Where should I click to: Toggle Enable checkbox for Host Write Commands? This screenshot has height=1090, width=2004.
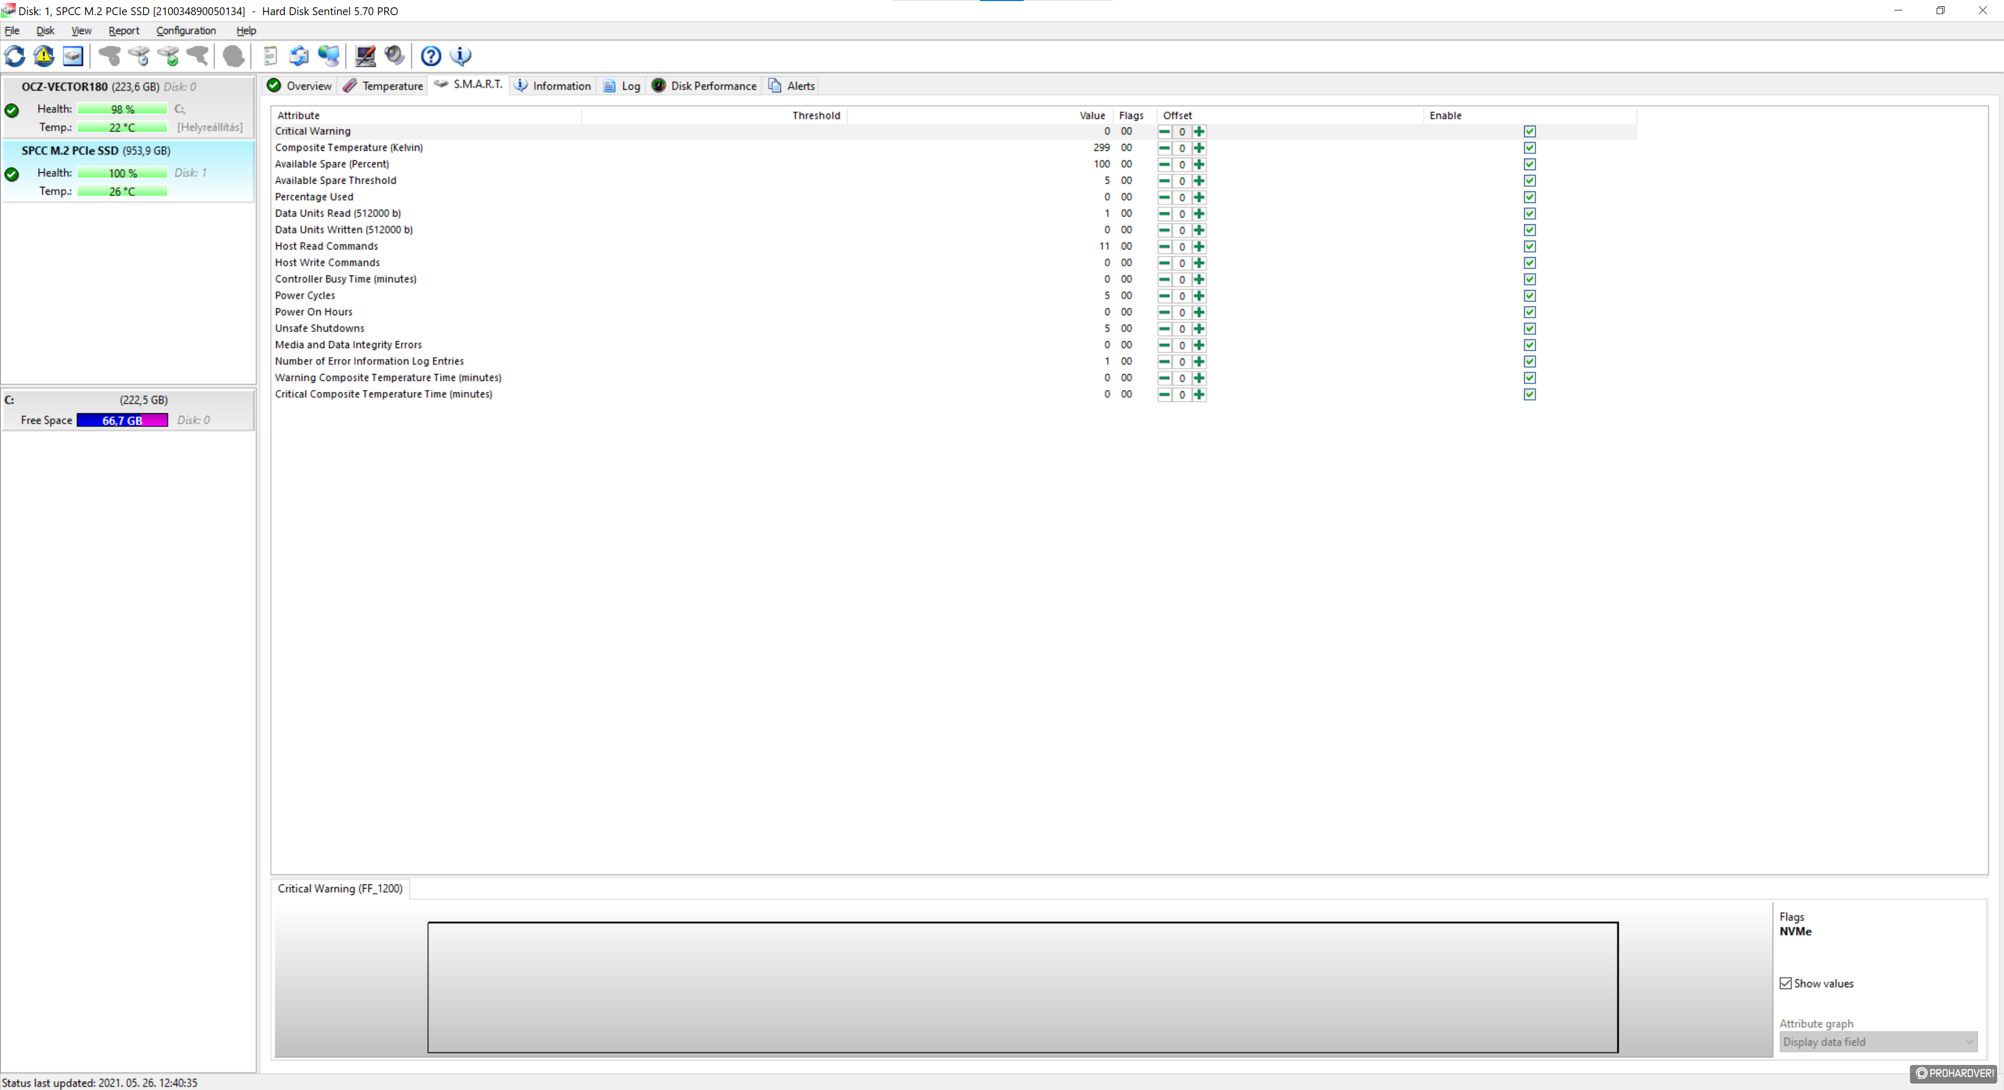point(1529,263)
